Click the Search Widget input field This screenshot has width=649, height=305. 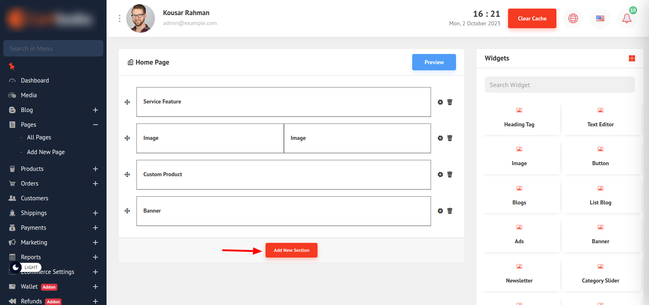(x=559, y=85)
